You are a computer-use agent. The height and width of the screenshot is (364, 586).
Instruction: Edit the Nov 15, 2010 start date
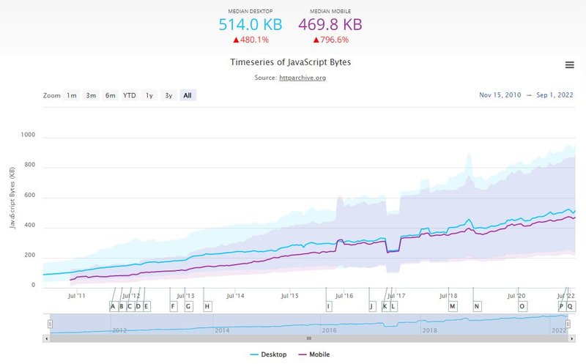pos(500,95)
